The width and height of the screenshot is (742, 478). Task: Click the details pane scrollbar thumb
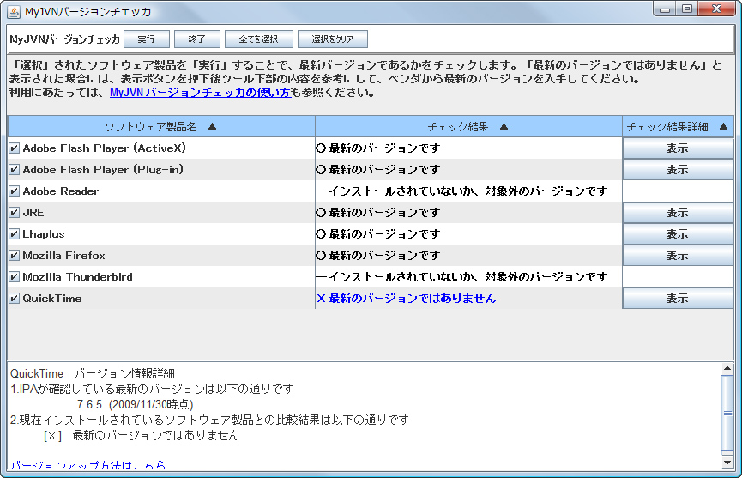tap(727, 413)
